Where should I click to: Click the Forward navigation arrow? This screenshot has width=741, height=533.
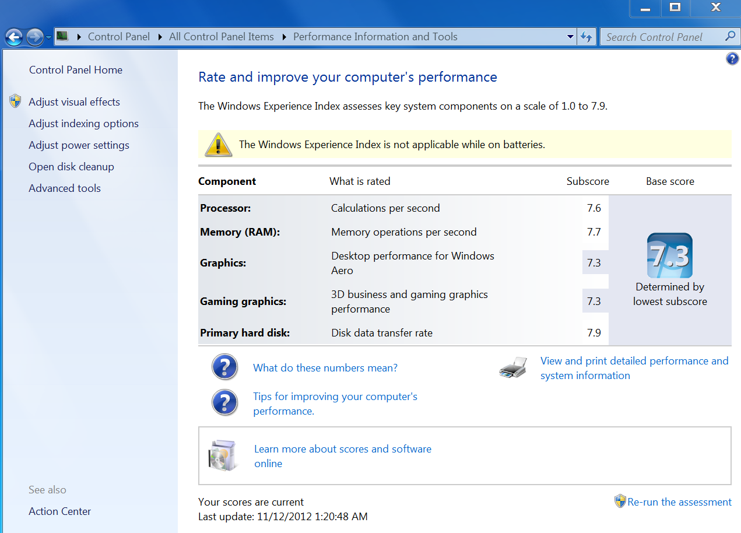(x=35, y=37)
